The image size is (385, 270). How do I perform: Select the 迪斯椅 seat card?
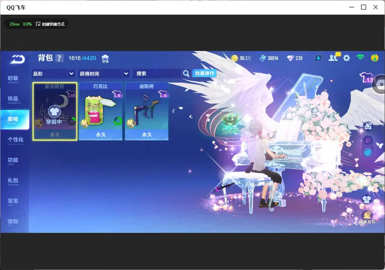(147, 111)
